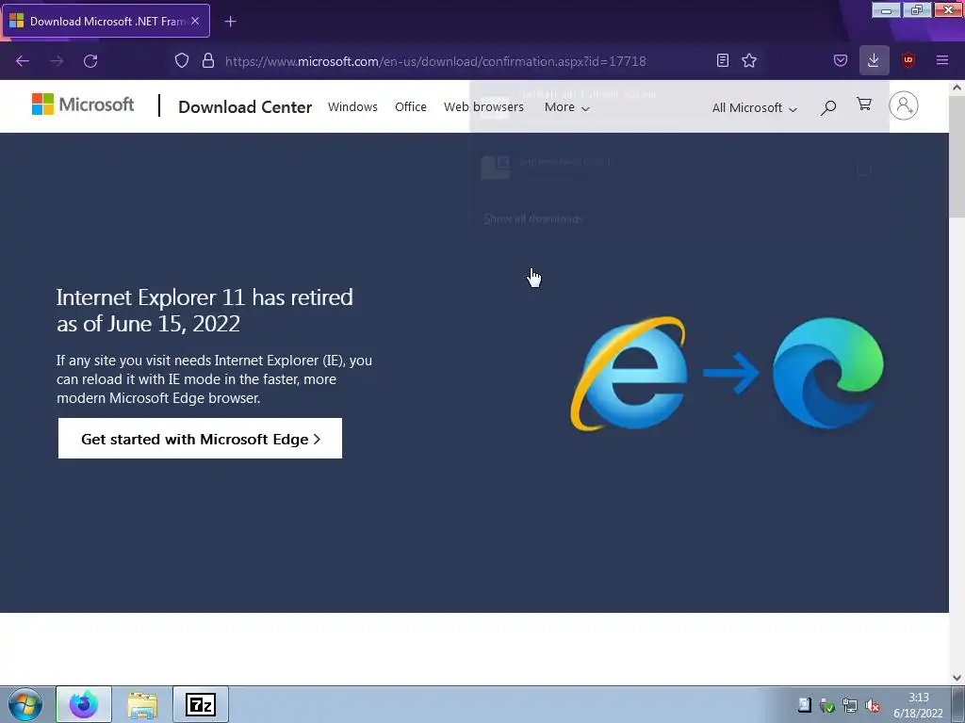The image size is (965, 723).
Task: Open the Download Center home link
Action: [245, 107]
